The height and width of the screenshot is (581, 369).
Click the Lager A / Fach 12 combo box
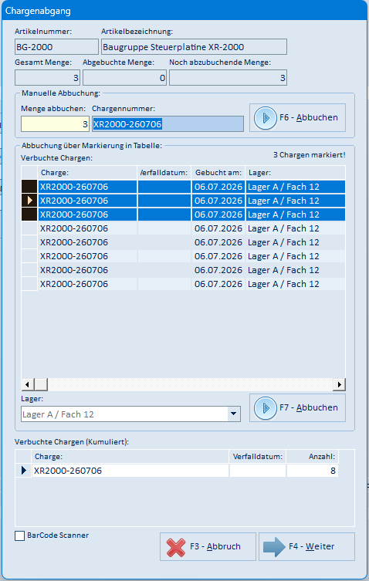point(130,414)
